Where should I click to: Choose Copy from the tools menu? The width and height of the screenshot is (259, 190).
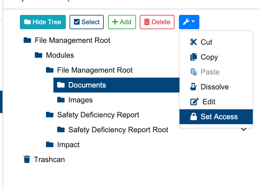point(216,57)
